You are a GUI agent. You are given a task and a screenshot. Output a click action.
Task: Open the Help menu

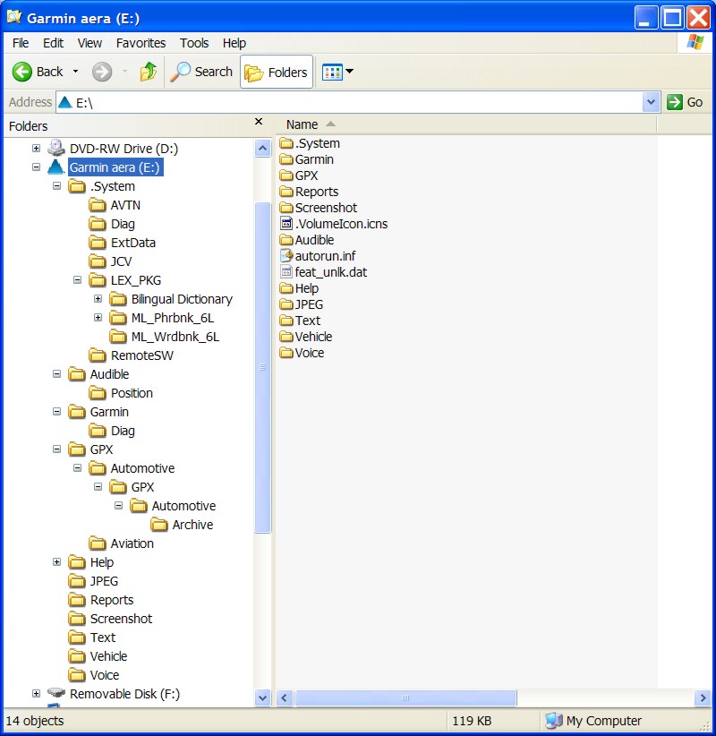(x=234, y=43)
